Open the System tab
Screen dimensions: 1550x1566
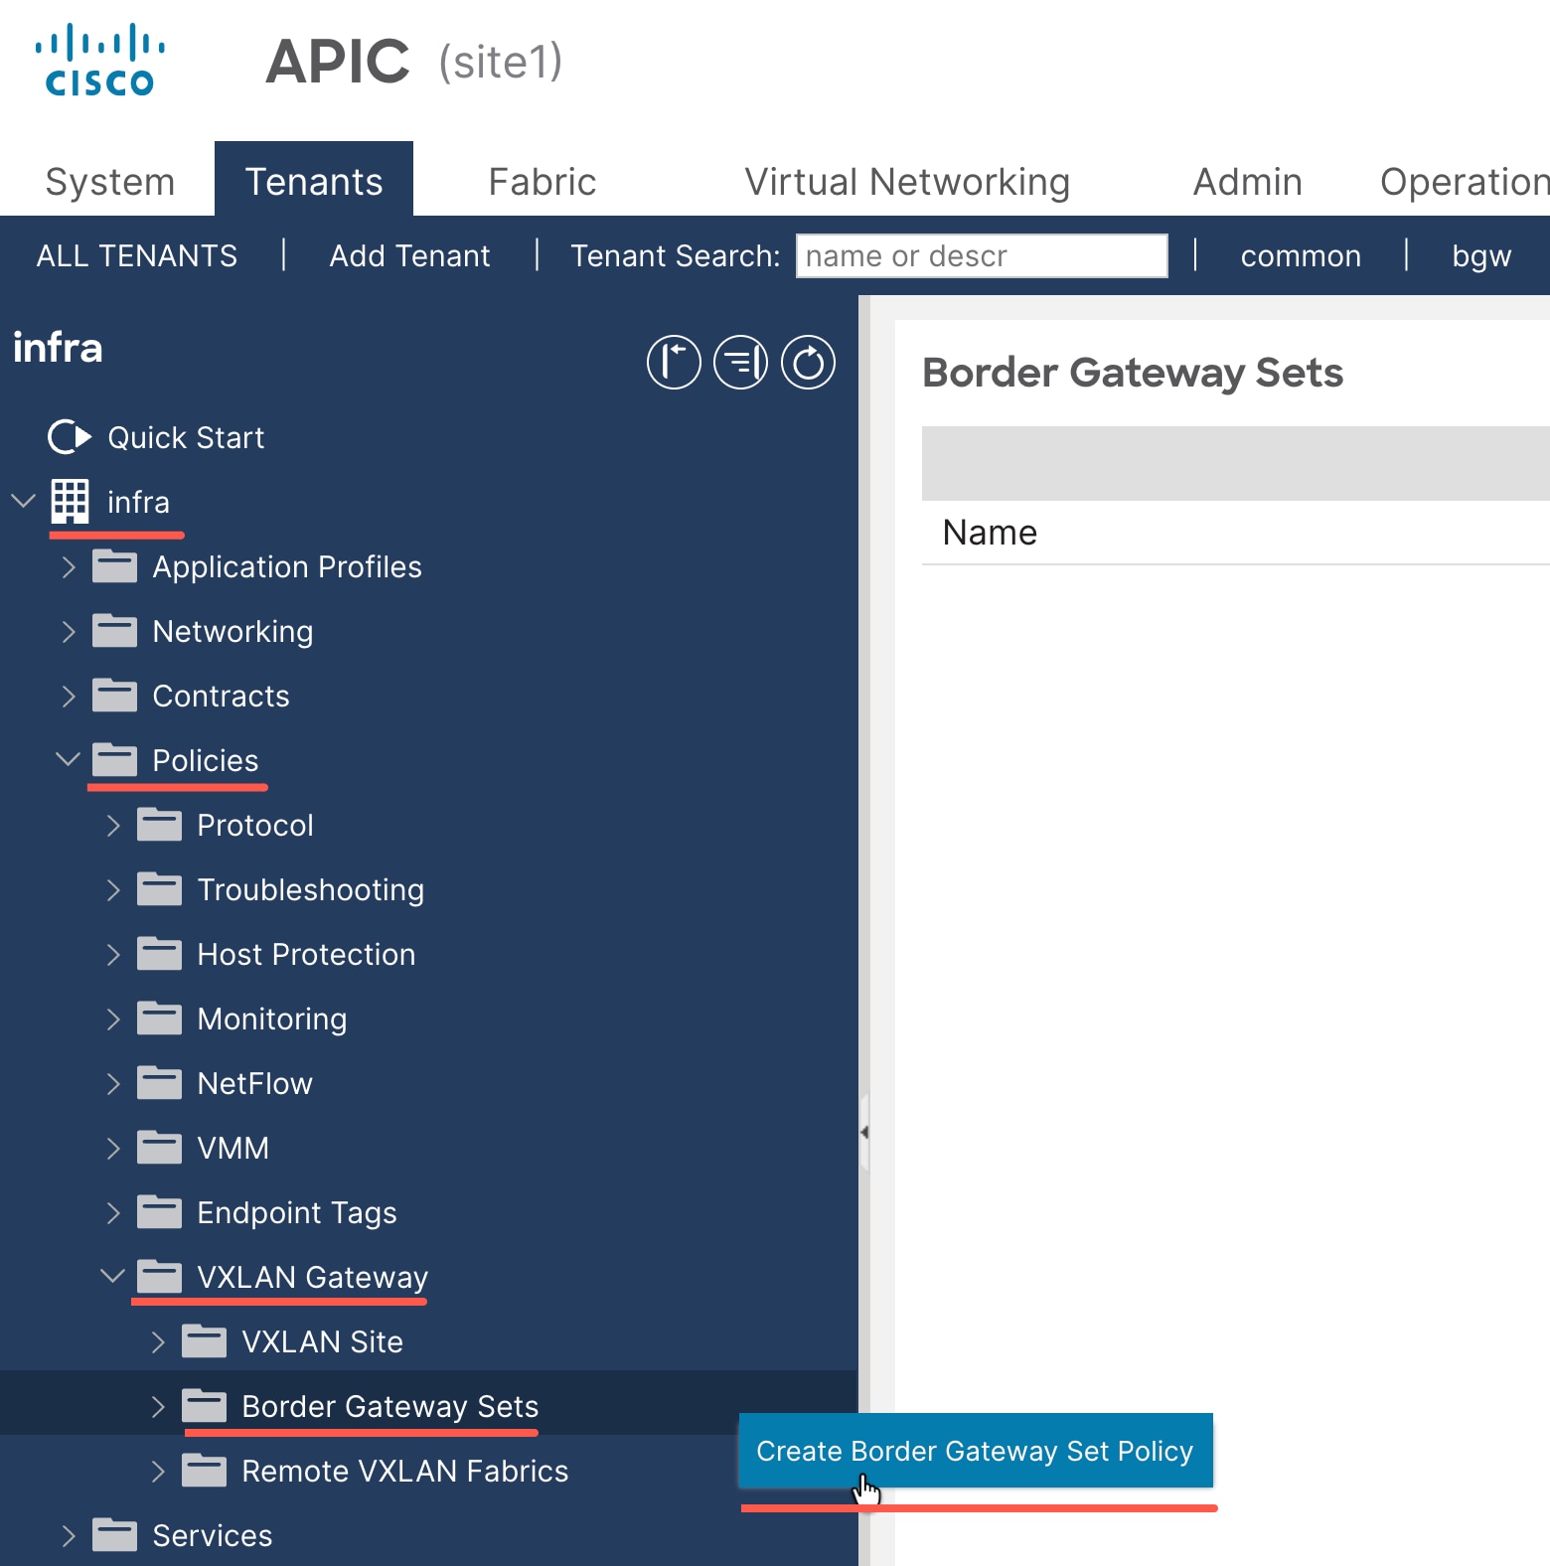pyautogui.click(x=110, y=182)
